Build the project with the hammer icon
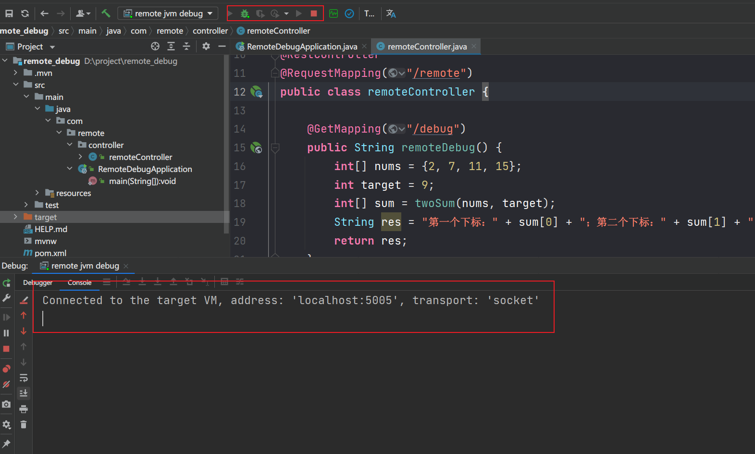Screen dimensions: 755x454 tap(106, 13)
